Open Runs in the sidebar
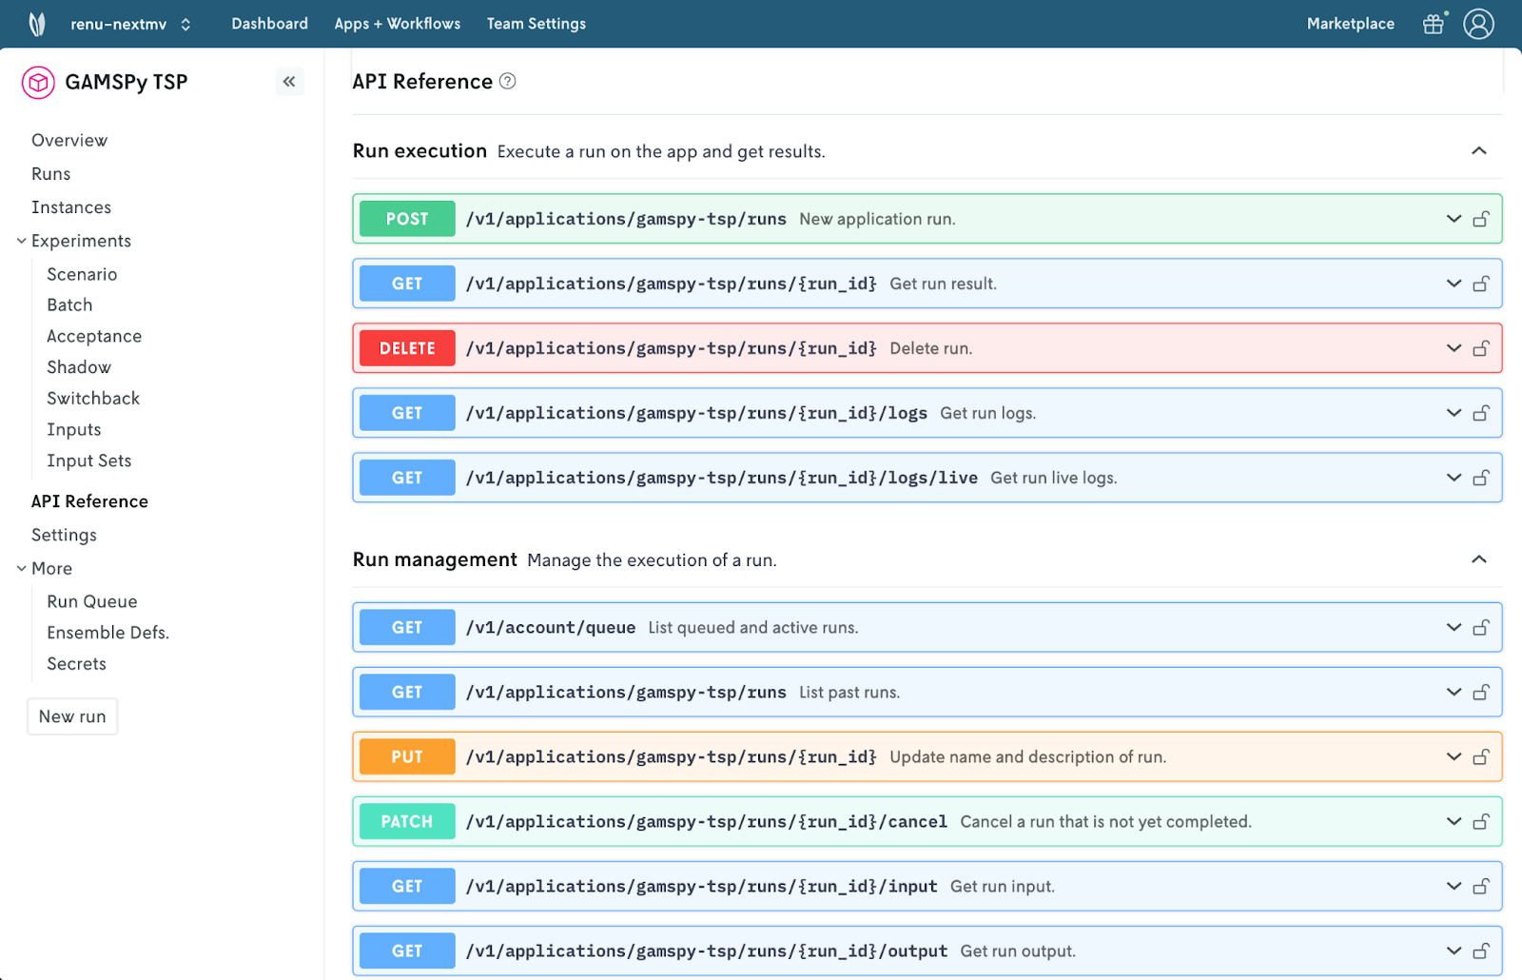This screenshot has height=980, width=1522. pos(51,174)
